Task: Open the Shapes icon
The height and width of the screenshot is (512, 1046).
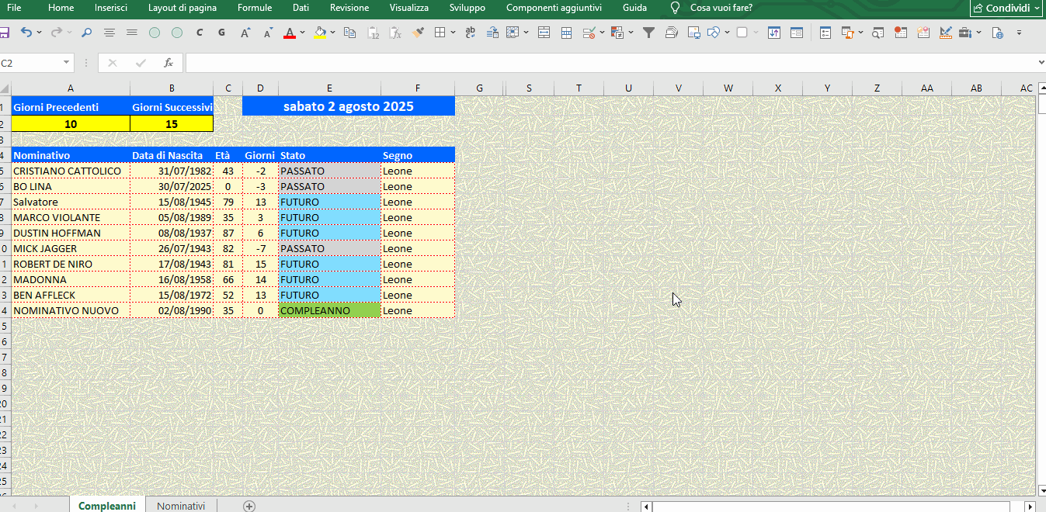Action: [x=714, y=33]
